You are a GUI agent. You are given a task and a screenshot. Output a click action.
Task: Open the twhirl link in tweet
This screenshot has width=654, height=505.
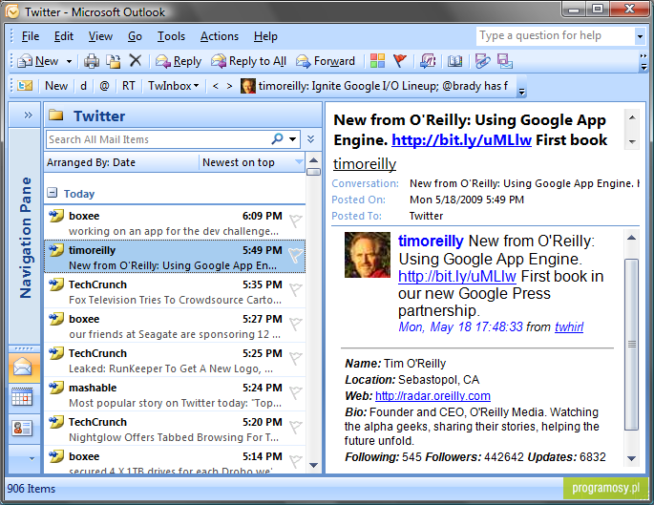[569, 326]
